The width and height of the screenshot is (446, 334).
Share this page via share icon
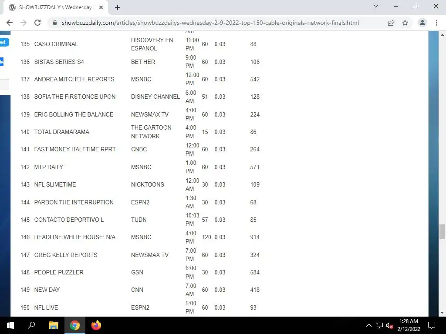(391, 23)
